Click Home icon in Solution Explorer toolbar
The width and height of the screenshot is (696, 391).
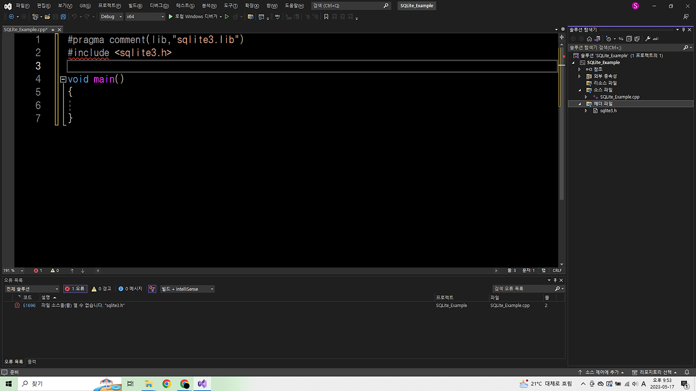coord(589,39)
